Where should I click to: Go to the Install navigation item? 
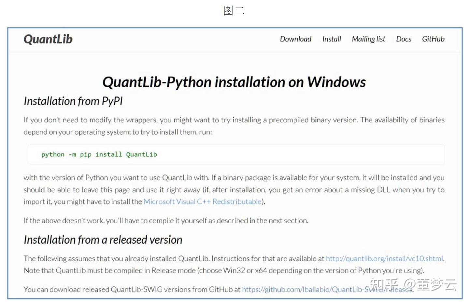pyautogui.click(x=332, y=39)
